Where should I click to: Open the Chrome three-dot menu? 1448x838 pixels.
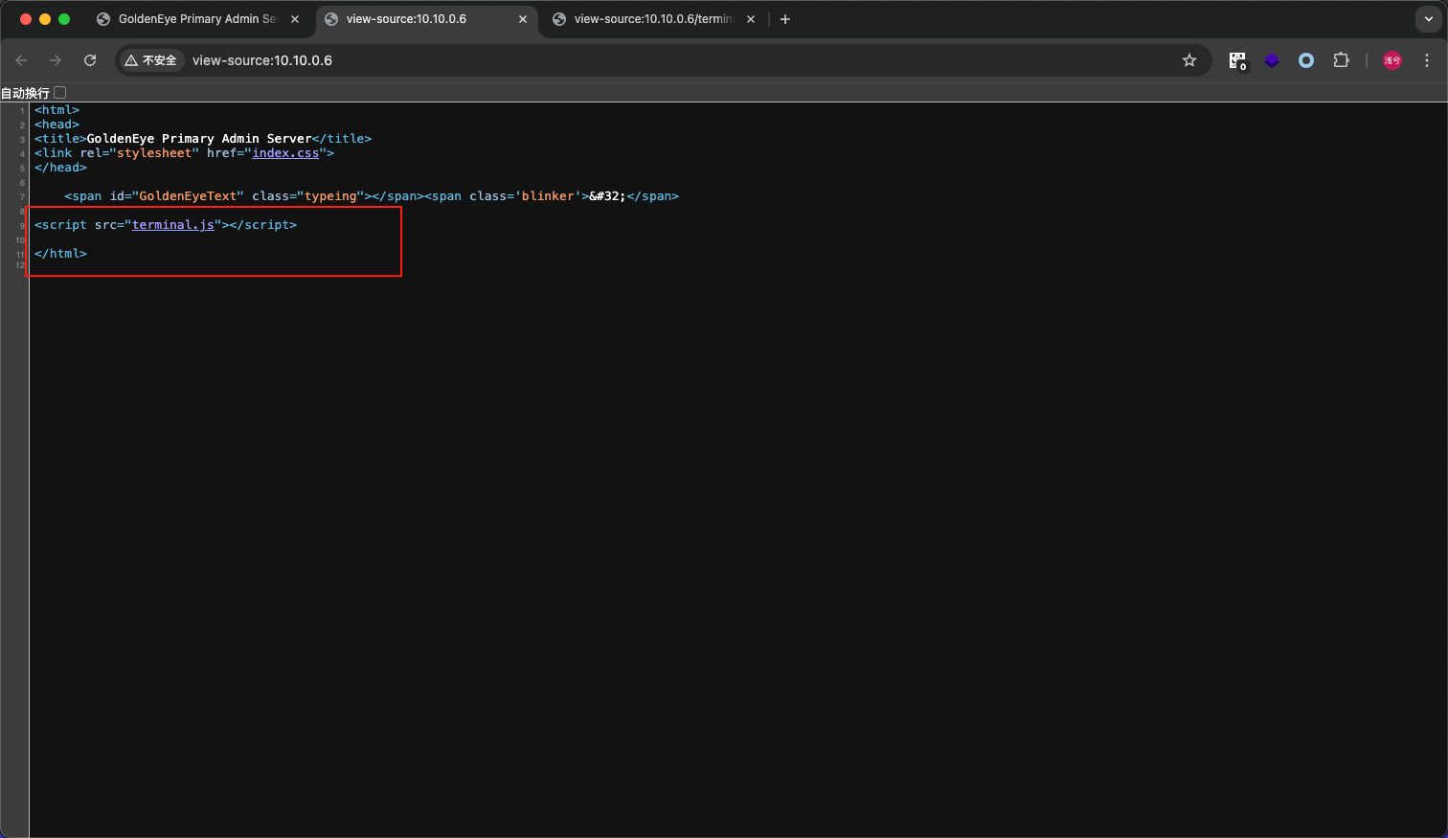[1427, 60]
